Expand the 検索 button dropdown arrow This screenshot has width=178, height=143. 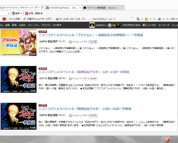pos(21,14)
